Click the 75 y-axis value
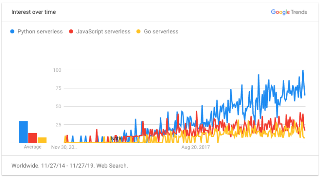 point(59,88)
